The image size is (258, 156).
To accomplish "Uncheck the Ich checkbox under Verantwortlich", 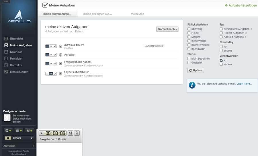I will [221, 60].
